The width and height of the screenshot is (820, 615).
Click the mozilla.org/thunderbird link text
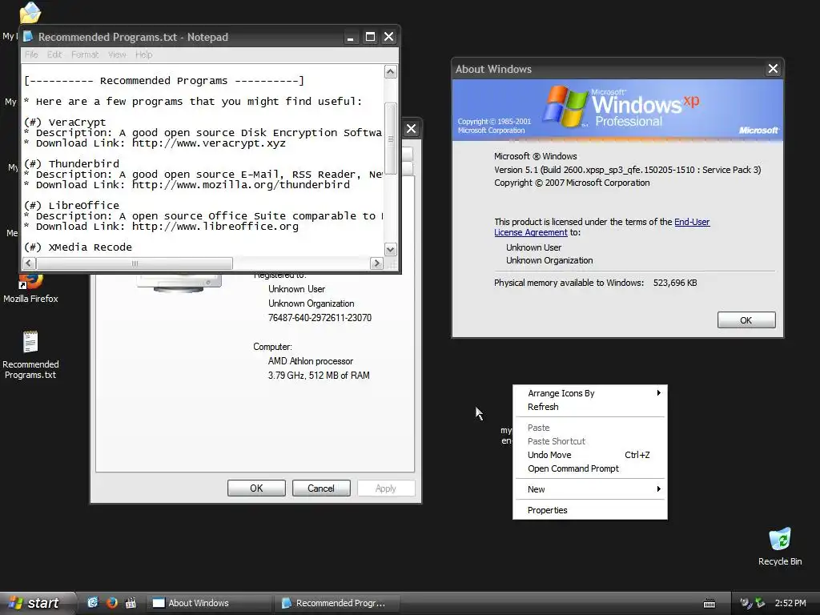click(240, 185)
